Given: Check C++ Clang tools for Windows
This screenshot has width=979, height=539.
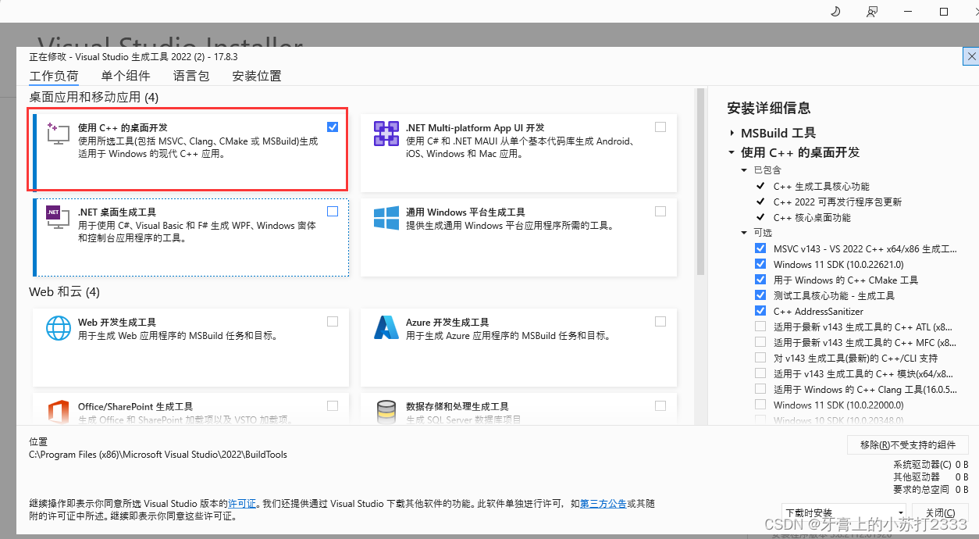Looking at the screenshot, I should tap(760, 389).
